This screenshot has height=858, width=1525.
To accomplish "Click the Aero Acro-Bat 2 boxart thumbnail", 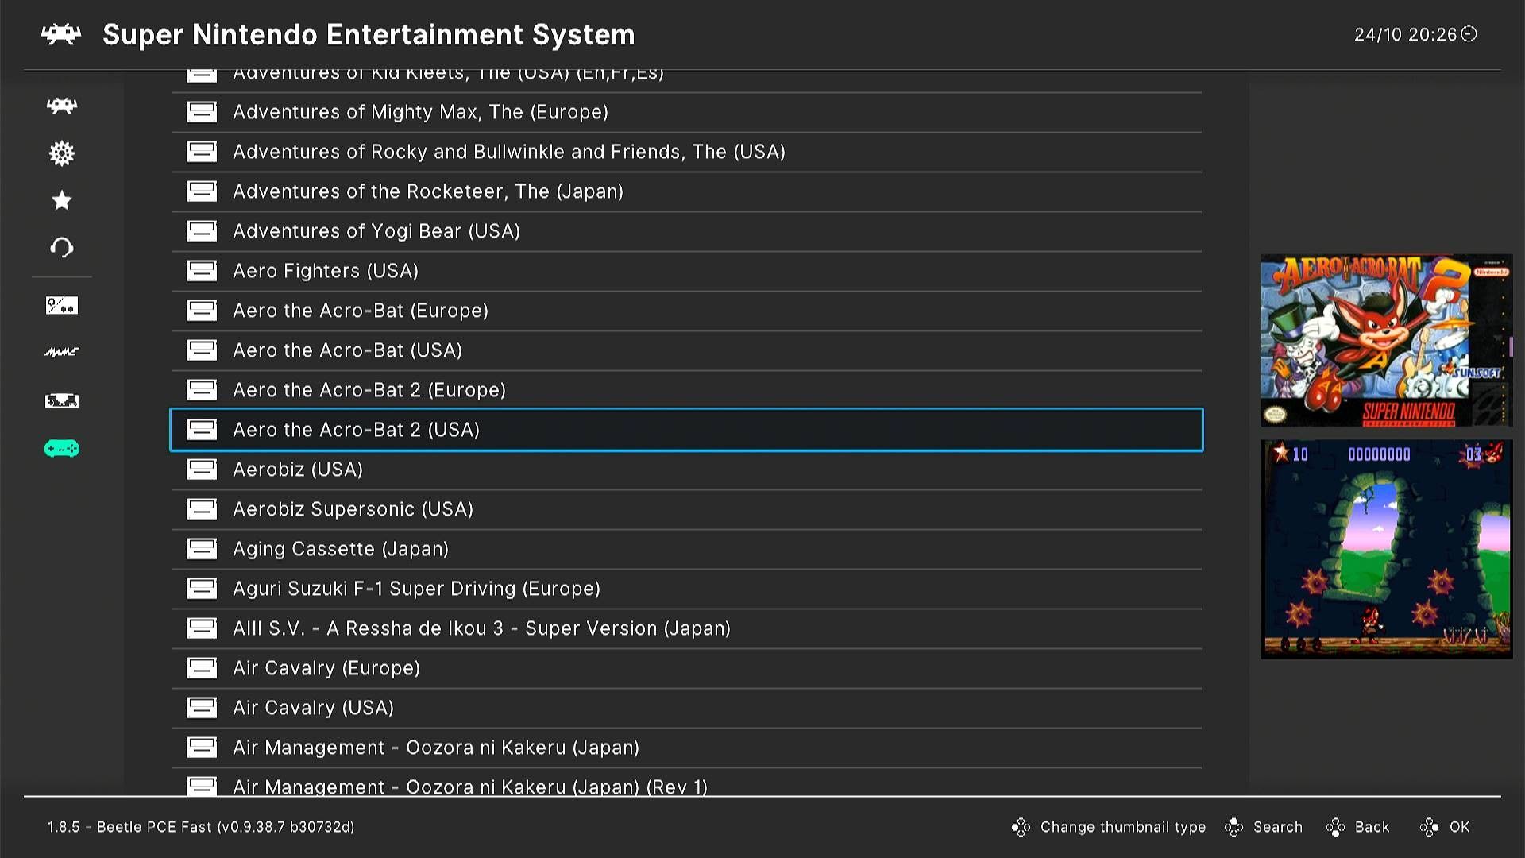I will click(1386, 340).
